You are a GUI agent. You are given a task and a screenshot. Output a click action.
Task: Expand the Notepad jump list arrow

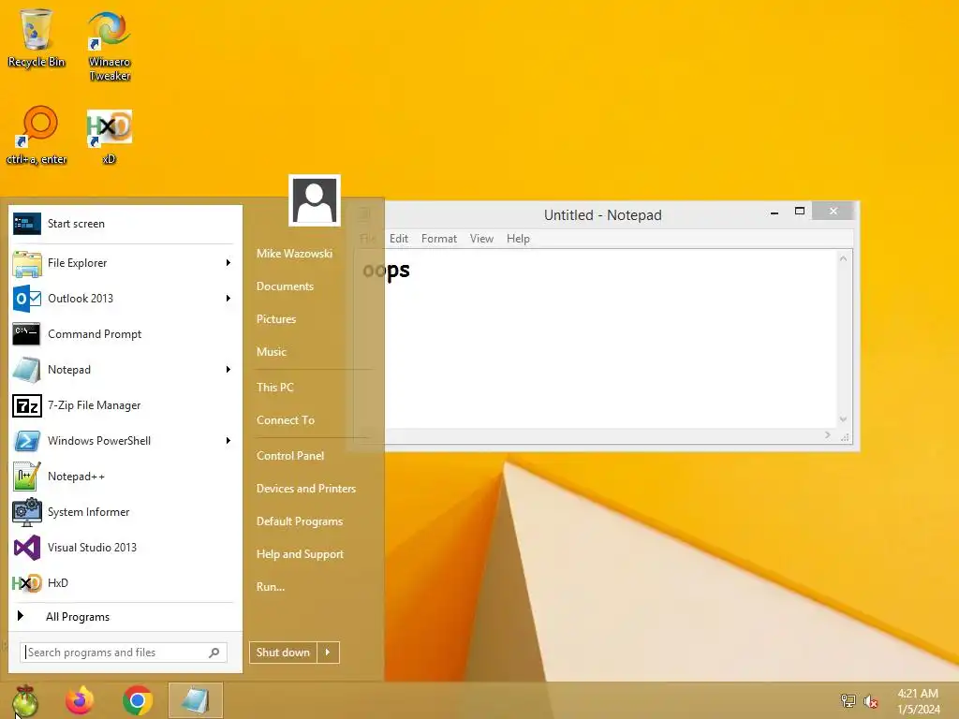point(229,369)
